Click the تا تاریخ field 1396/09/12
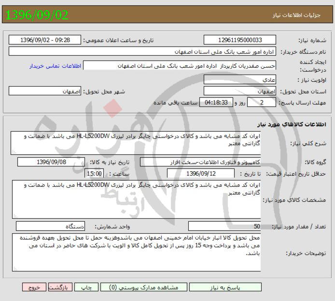 201,173
